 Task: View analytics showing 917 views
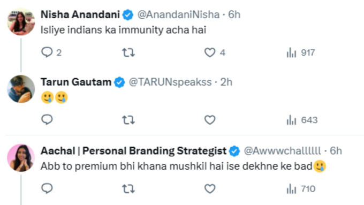pos(301,52)
